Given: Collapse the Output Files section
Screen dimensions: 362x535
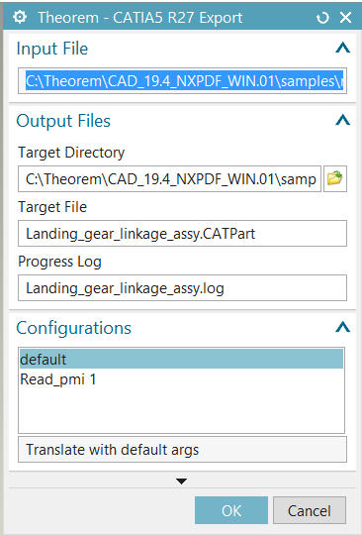Looking at the screenshot, I should pyautogui.click(x=342, y=120).
